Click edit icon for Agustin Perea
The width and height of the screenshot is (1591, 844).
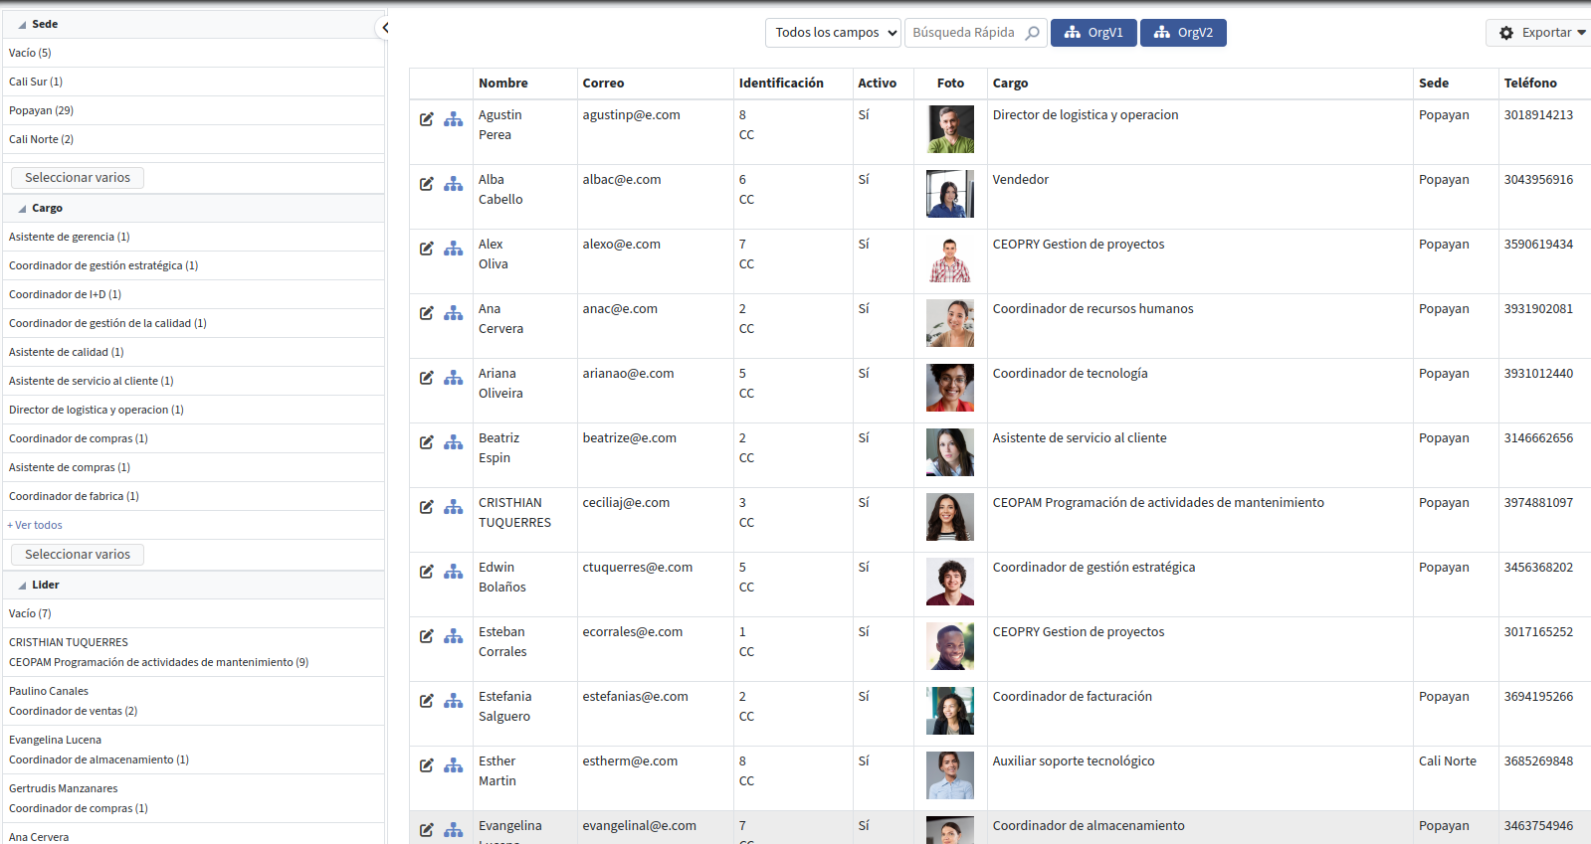pyautogui.click(x=426, y=119)
